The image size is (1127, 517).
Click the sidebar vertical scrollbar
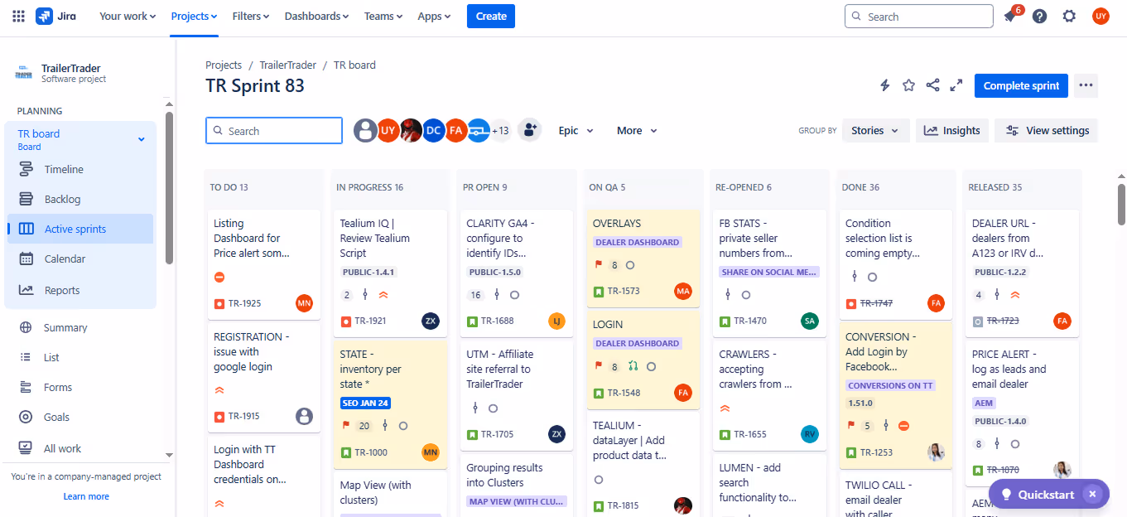(169, 189)
